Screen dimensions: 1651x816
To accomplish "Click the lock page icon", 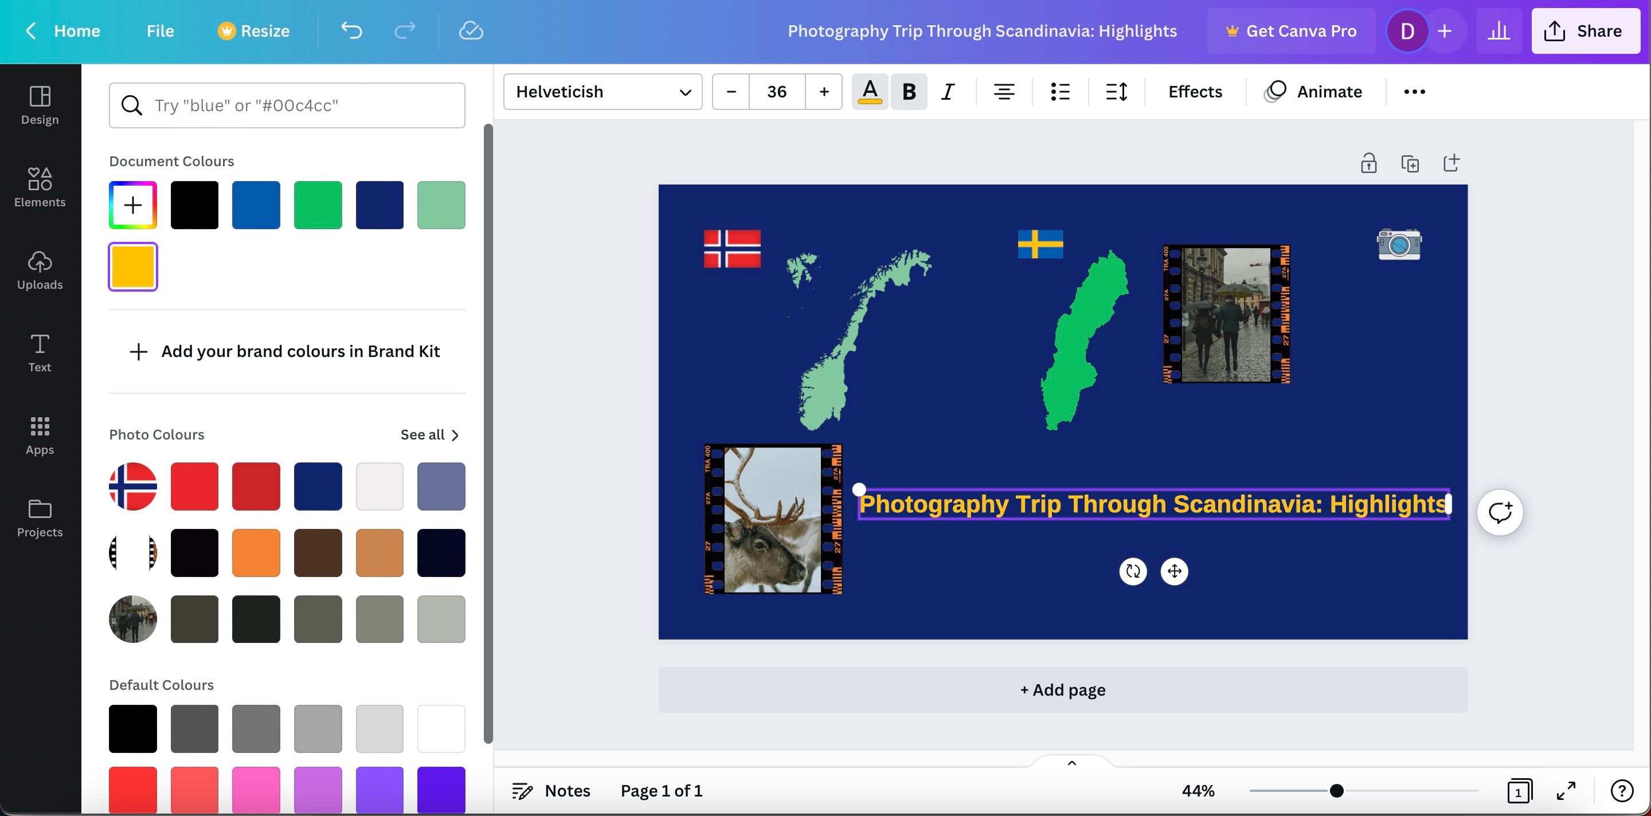I will (x=1368, y=163).
